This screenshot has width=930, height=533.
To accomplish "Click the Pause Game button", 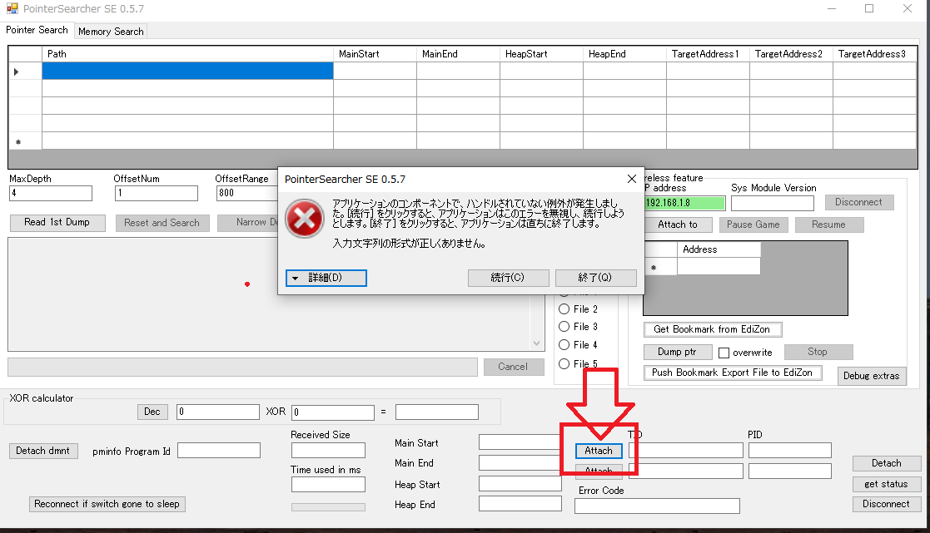I will tap(753, 225).
